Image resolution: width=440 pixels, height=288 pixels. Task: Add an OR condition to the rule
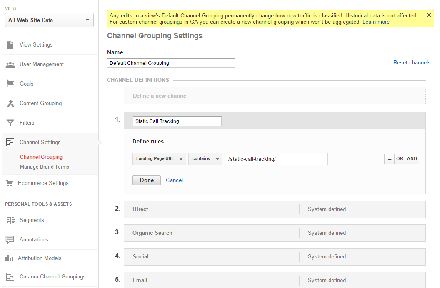pyautogui.click(x=400, y=159)
